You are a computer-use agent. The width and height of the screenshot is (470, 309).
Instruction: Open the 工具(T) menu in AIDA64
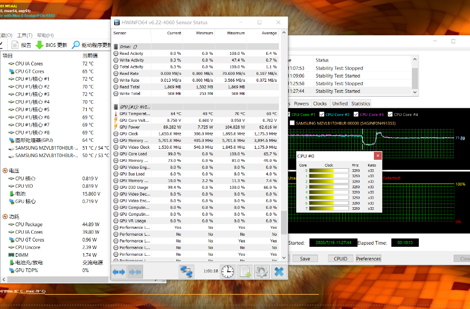point(25,35)
